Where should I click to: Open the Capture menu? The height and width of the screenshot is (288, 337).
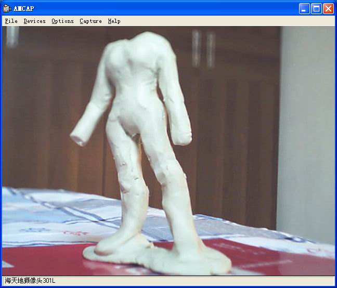[90, 21]
